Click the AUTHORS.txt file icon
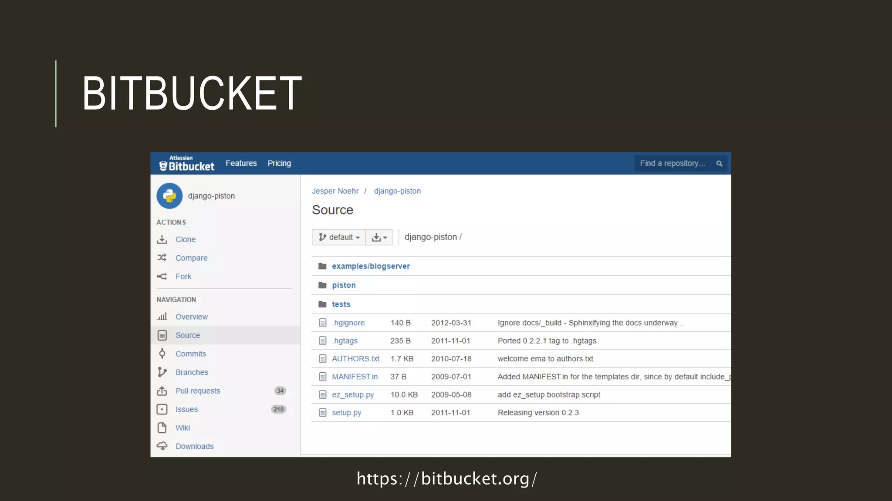Viewport: 892px width, 501px height. pyautogui.click(x=322, y=359)
